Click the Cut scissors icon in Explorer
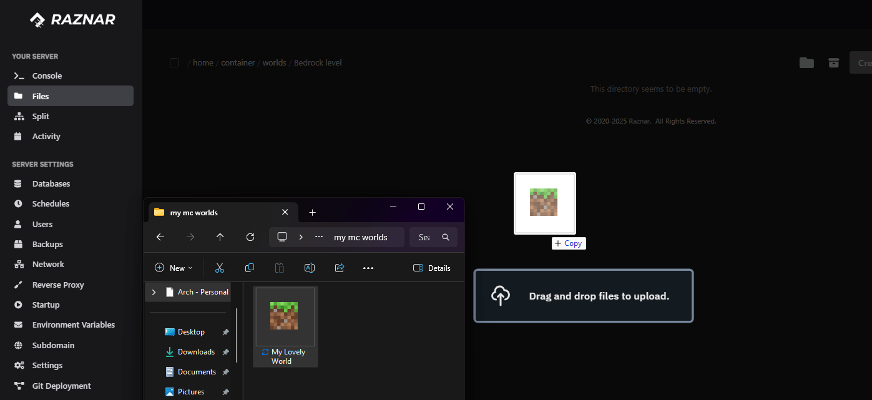The image size is (872, 400). (x=220, y=268)
